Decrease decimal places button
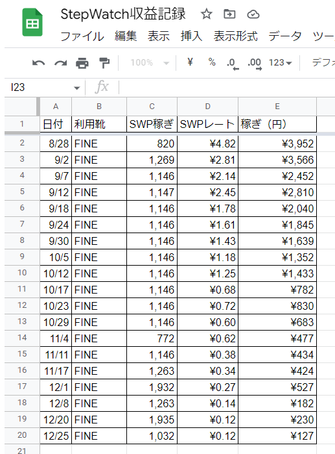335x454 pixels. click(233, 64)
